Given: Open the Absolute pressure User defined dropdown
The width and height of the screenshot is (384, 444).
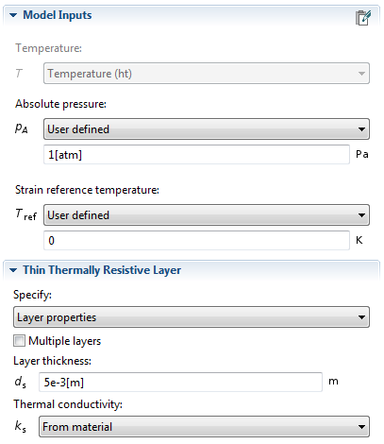Looking at the screenshot, I should pos(207,129).
